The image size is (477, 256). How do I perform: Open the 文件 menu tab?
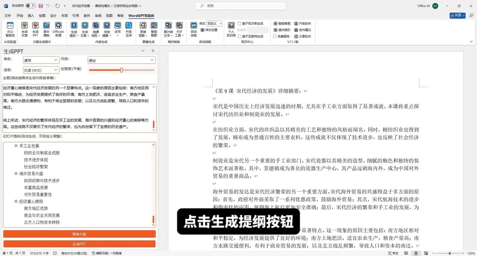click(8, 16)
